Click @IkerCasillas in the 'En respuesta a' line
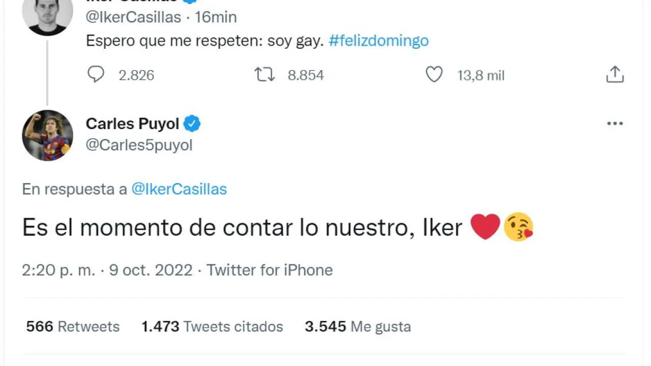The width and height of the screenshot is (651, 366). point(179,189)
